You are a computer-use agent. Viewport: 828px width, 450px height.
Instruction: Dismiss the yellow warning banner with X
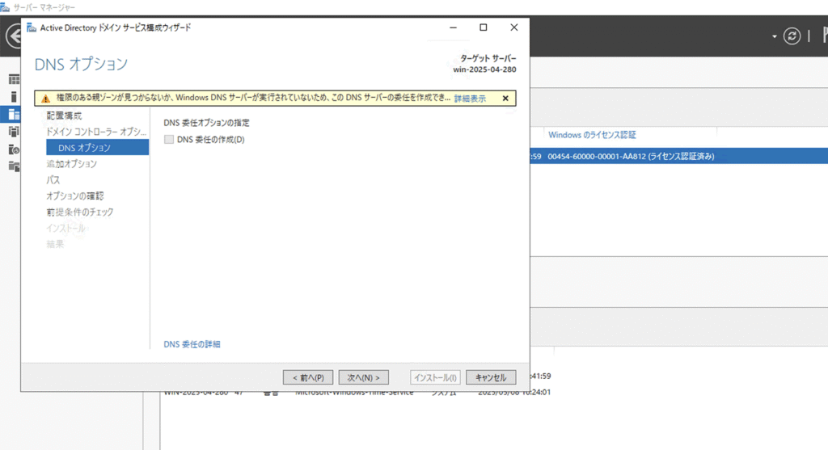pos(505,98)
